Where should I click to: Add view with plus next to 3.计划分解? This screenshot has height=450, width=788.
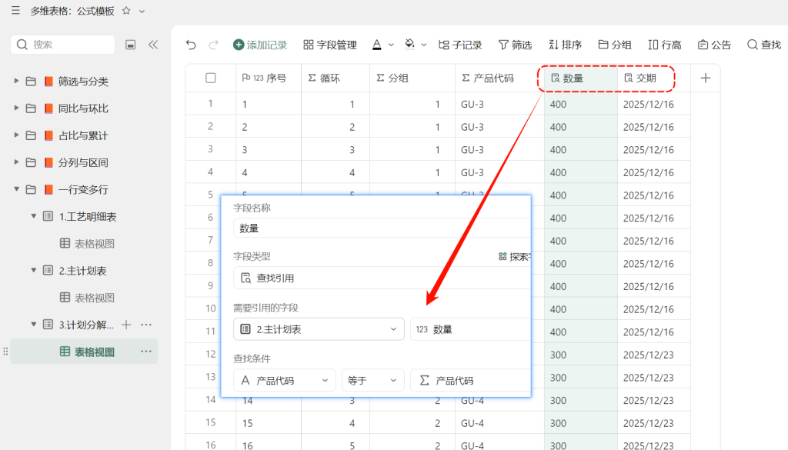coord(127,325)
